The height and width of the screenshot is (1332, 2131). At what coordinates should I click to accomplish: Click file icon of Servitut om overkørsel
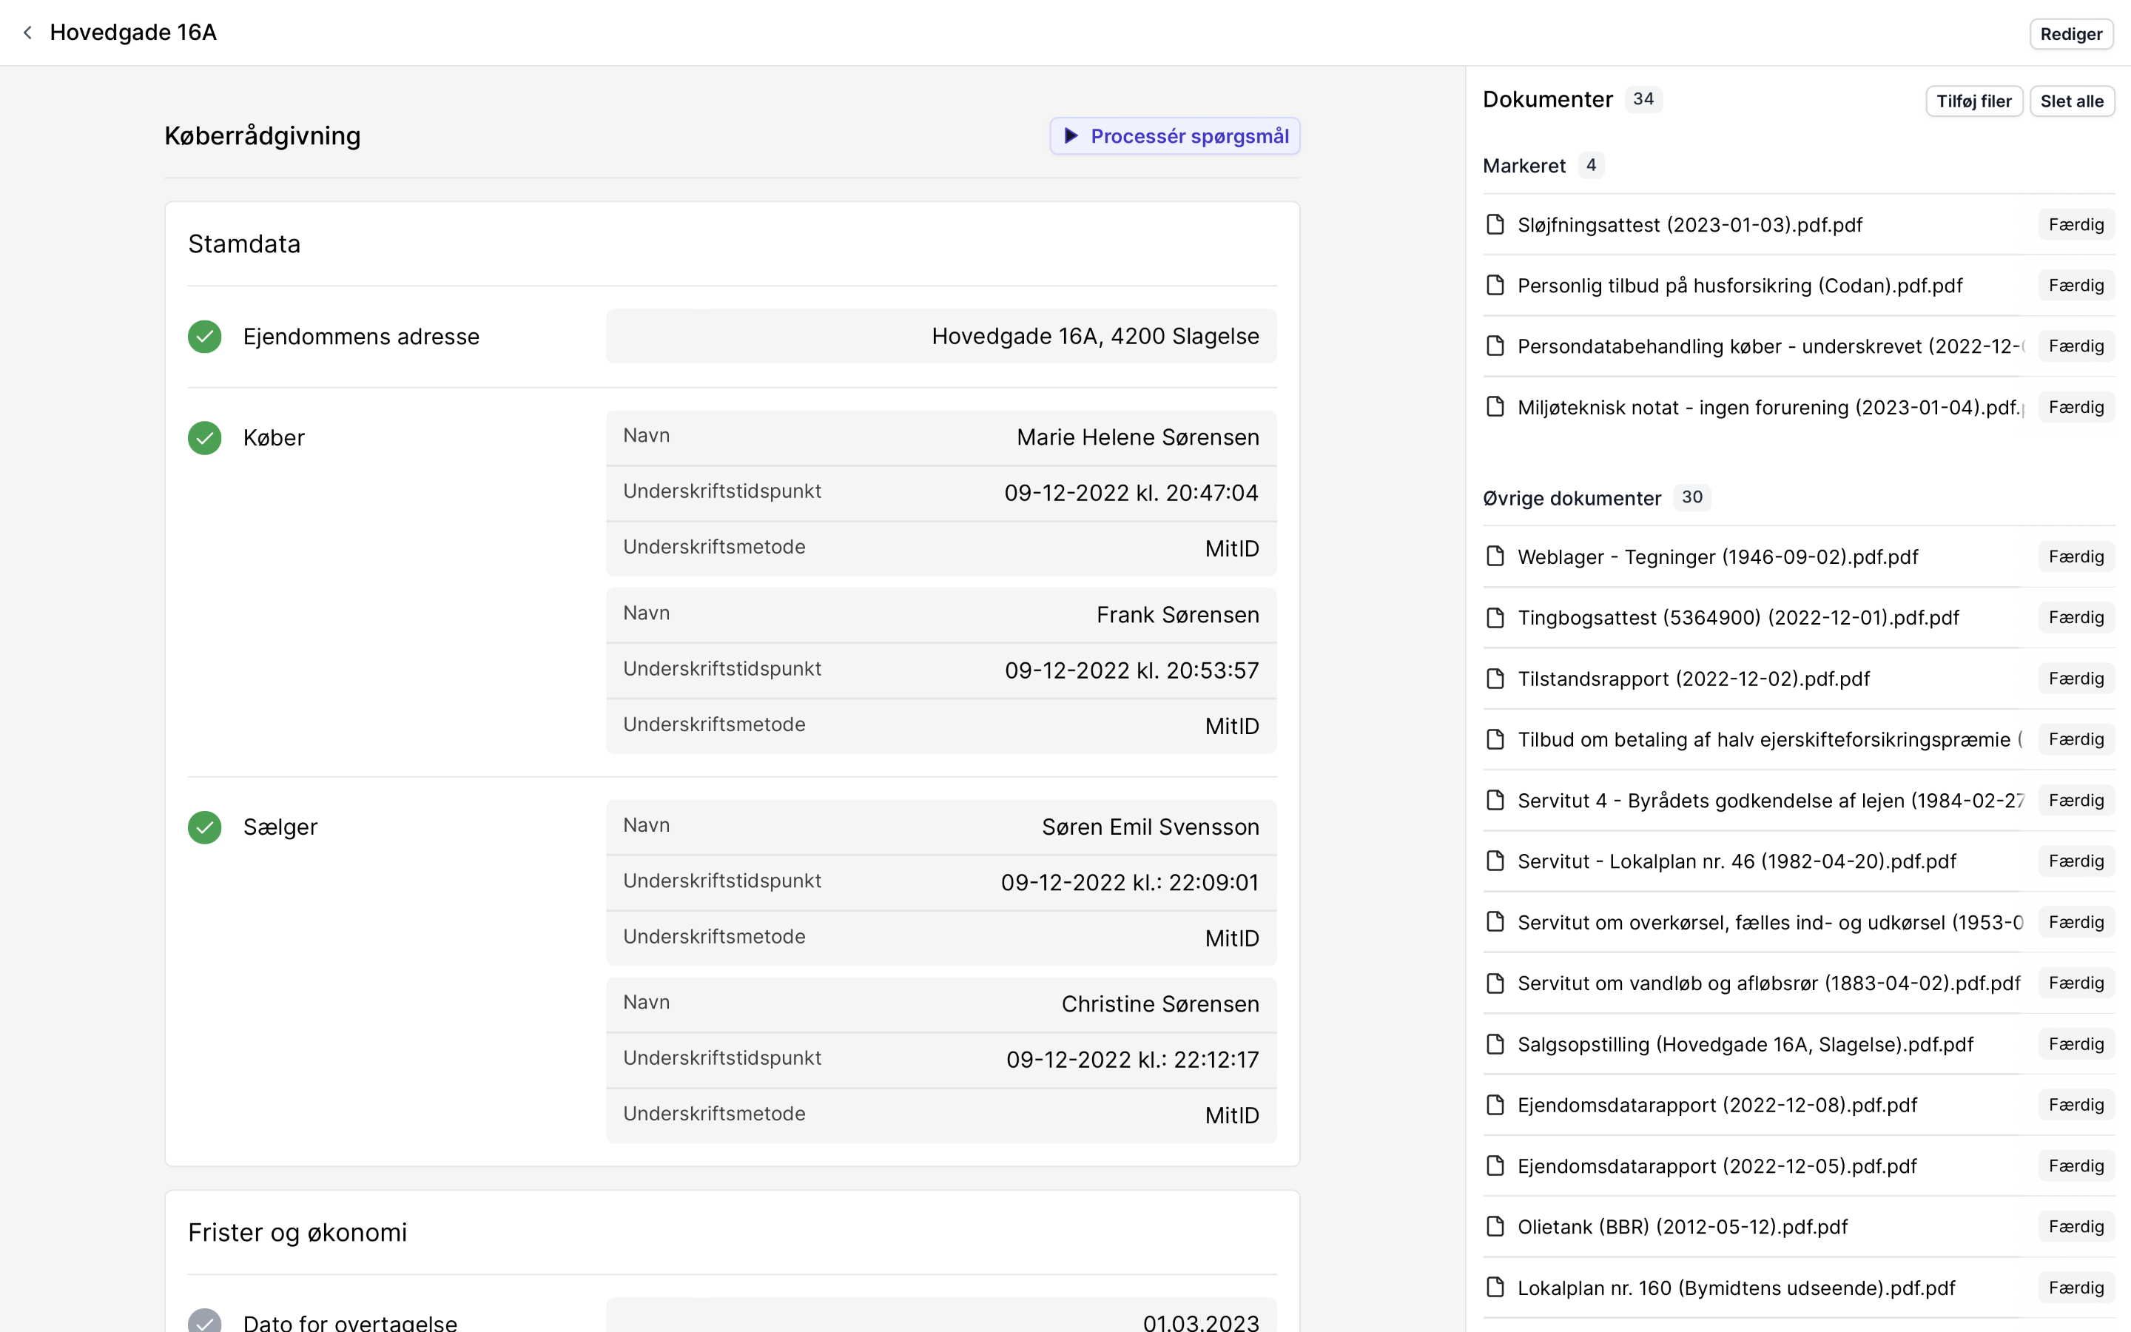click(1495, 922)
